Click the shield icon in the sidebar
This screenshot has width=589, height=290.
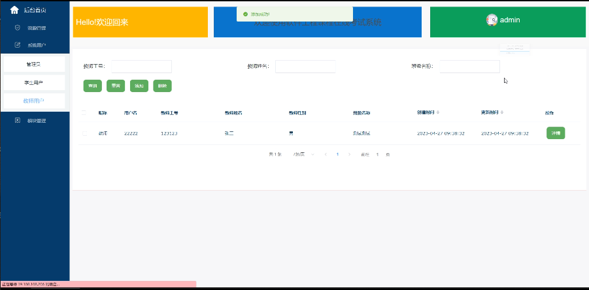(x=17, y=28)
